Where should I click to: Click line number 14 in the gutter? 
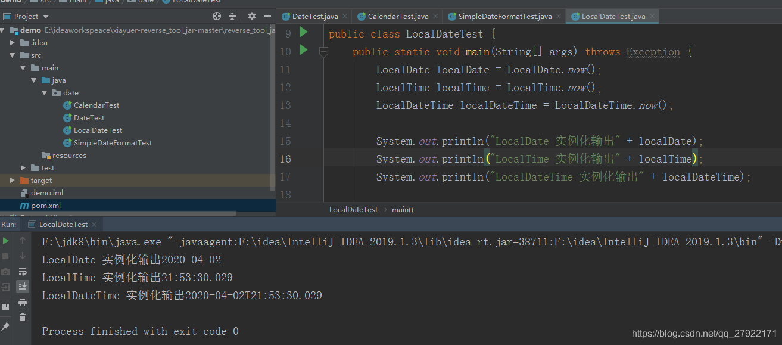tap(285, 123)
